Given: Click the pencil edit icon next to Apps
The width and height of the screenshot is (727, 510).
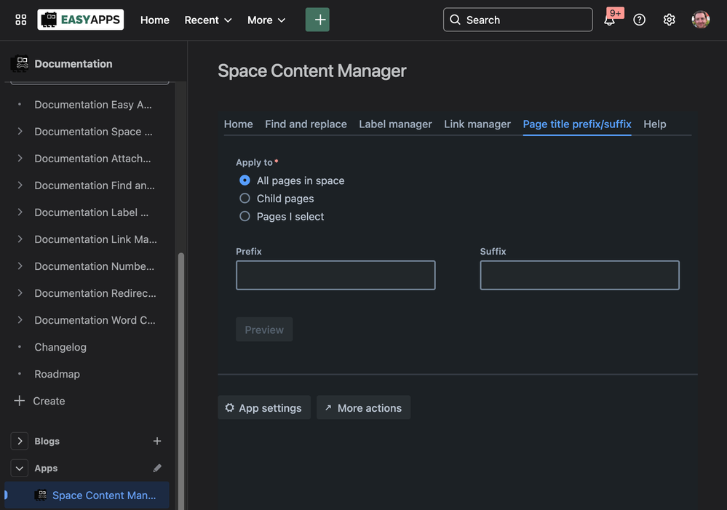Looking at the screenshot, I should coord(157,468).
